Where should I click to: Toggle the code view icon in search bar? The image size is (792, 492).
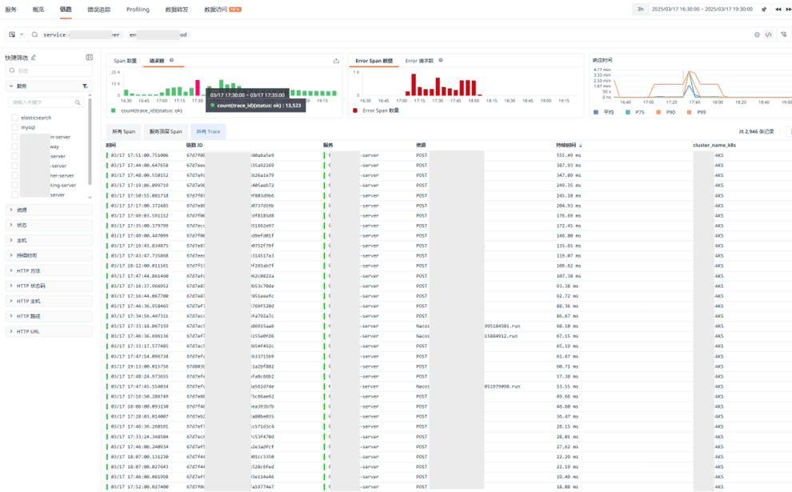click(768, 35)
